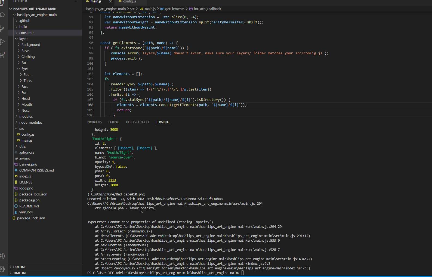Open the DEBUG CONSOLE tab
The height and width of the screenshot is (277, 432).
(x=138, y=122)
